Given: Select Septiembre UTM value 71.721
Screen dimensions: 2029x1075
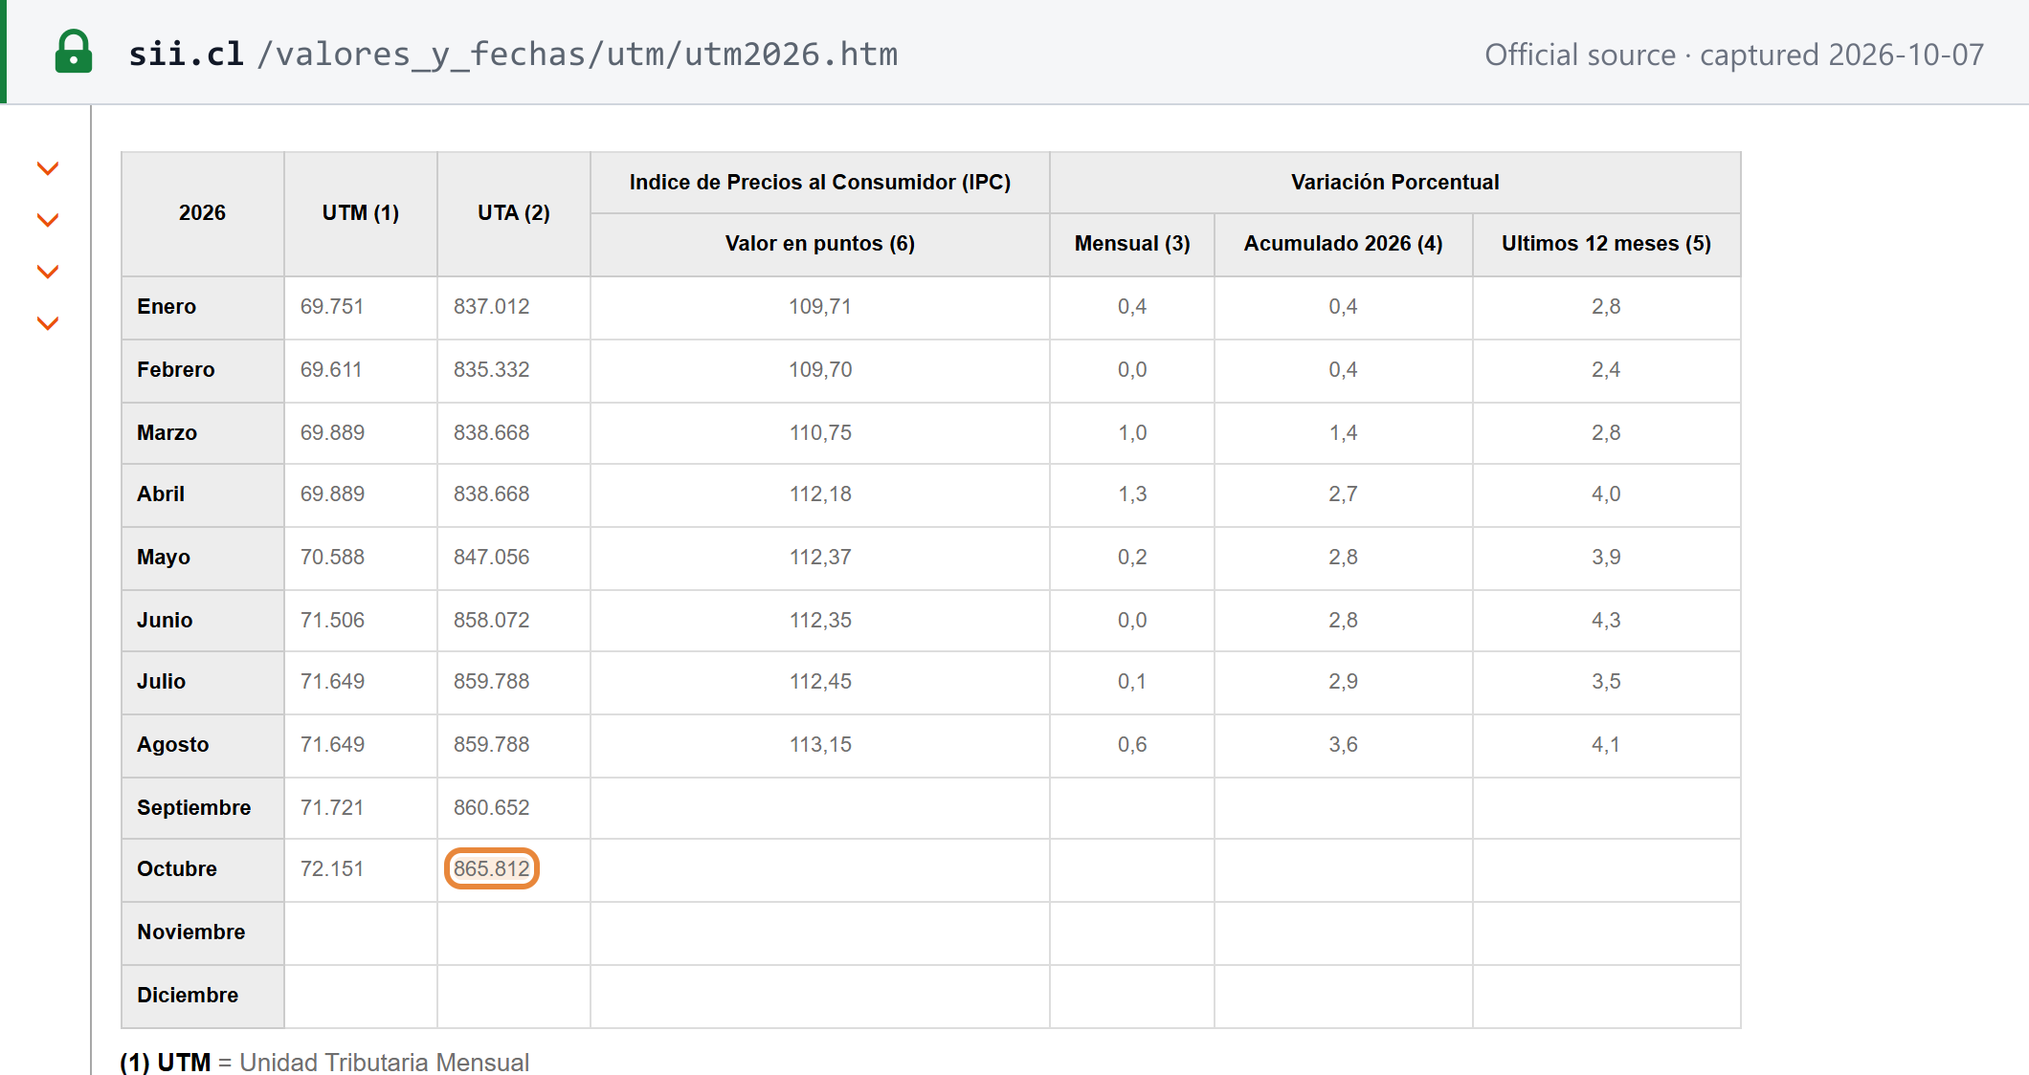Looking at the screenshot, I should click(x=332, y=807).
